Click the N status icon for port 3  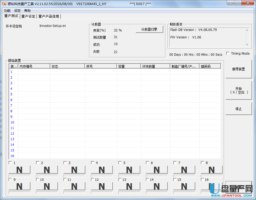(x=74, y=170)
